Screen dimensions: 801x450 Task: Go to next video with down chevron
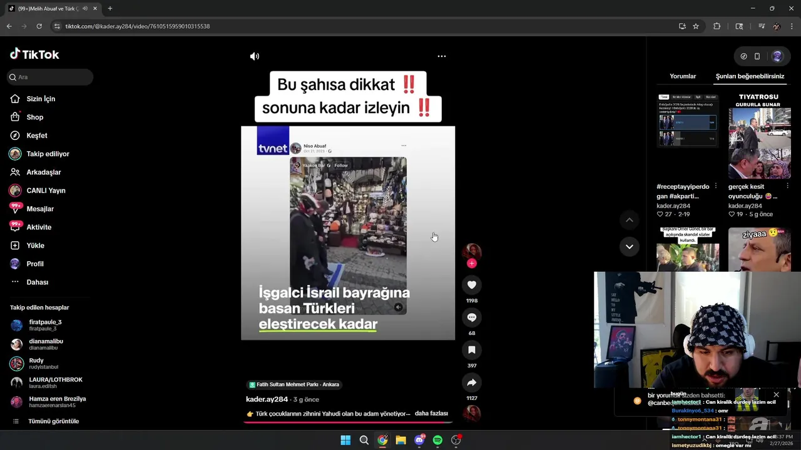click(x=630, y=247)
